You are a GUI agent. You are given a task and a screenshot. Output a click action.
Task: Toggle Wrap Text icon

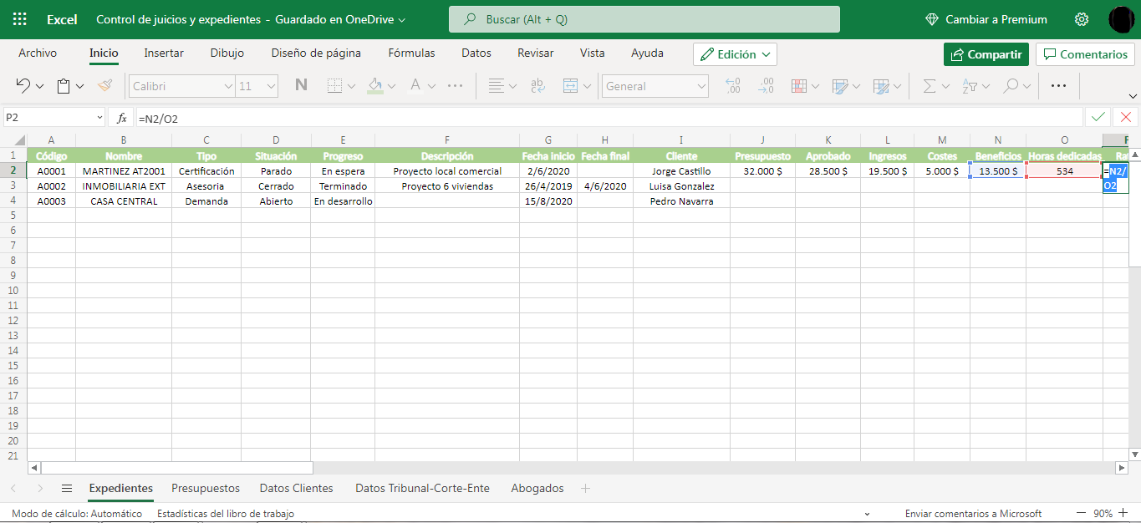[538, 85]
